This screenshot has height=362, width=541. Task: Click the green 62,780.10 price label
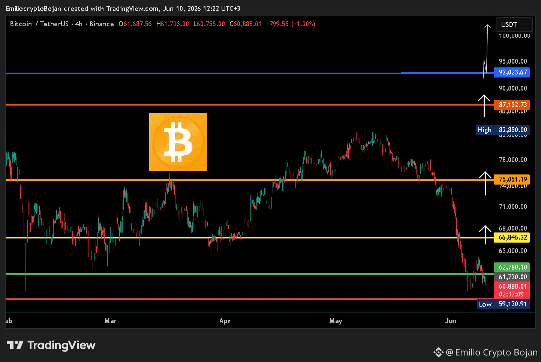click(x=512, y=267)
